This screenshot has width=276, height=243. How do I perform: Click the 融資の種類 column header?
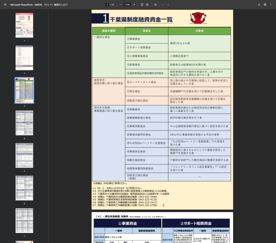coord(108,31)
